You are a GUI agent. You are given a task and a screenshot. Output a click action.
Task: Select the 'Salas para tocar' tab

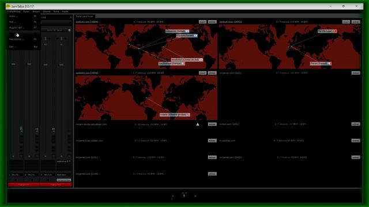click(x=85, y=16)
